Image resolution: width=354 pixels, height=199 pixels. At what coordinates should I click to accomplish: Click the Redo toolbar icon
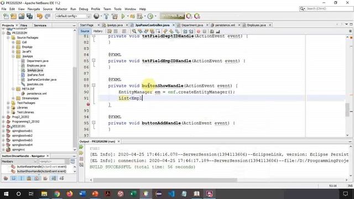click(x=48, y=16)
